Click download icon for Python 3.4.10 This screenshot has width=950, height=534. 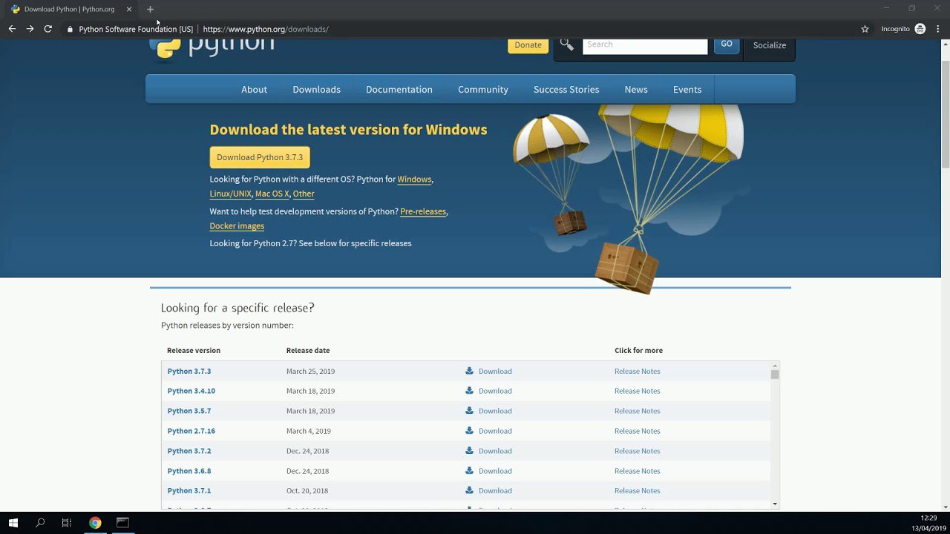tap(469, 391)
